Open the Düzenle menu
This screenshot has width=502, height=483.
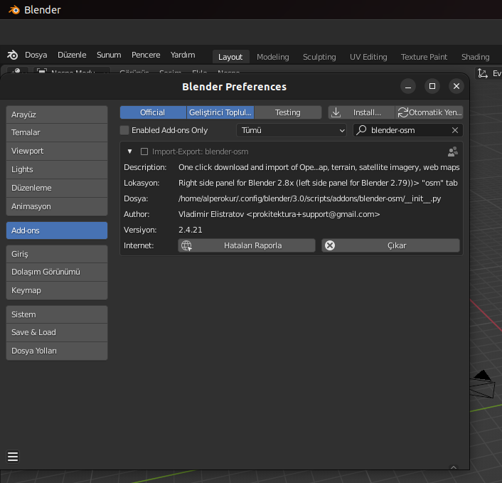(x=72, y=55)
